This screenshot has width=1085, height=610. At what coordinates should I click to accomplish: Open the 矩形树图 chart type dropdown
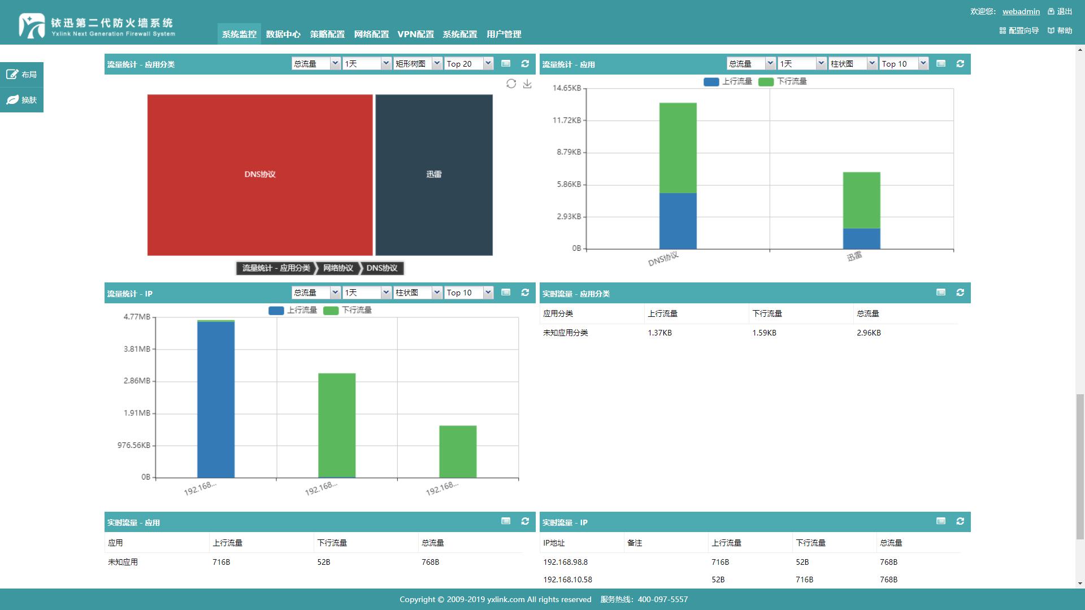pyautogui.click(x=418, y=64)
